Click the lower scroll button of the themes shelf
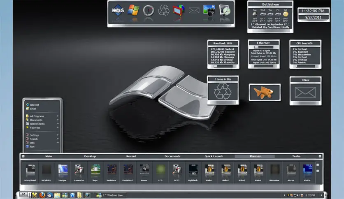Screen dimensions: 344x199 tap(318, 171)
